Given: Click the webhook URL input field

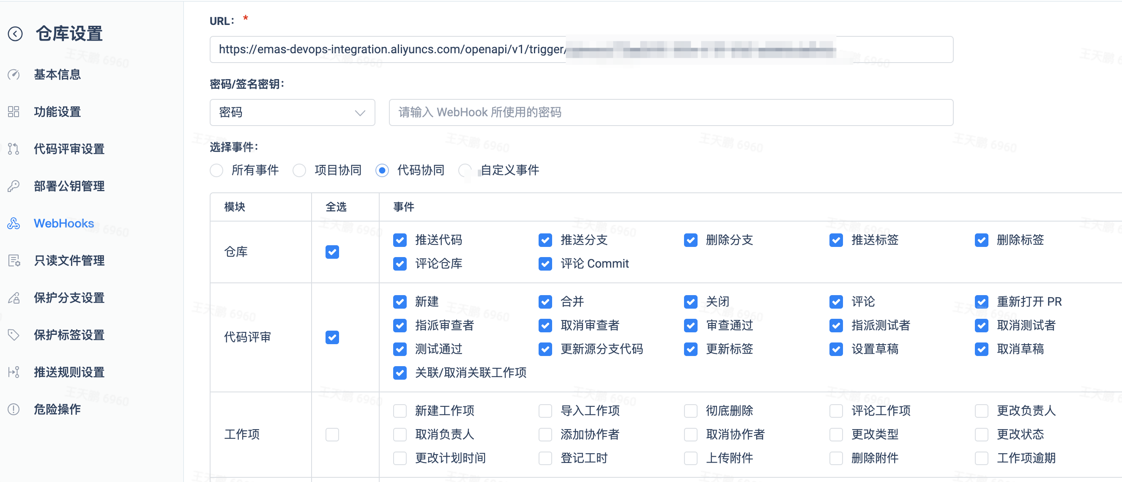Looking at the screenshot, I should pyautogui.click(x=581, y=49).
